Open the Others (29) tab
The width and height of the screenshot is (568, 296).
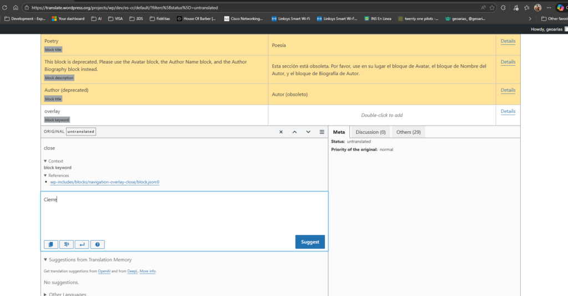point(408,132)
